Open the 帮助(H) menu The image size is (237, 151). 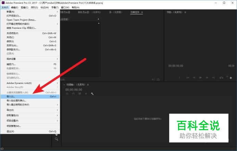point(76,8)
